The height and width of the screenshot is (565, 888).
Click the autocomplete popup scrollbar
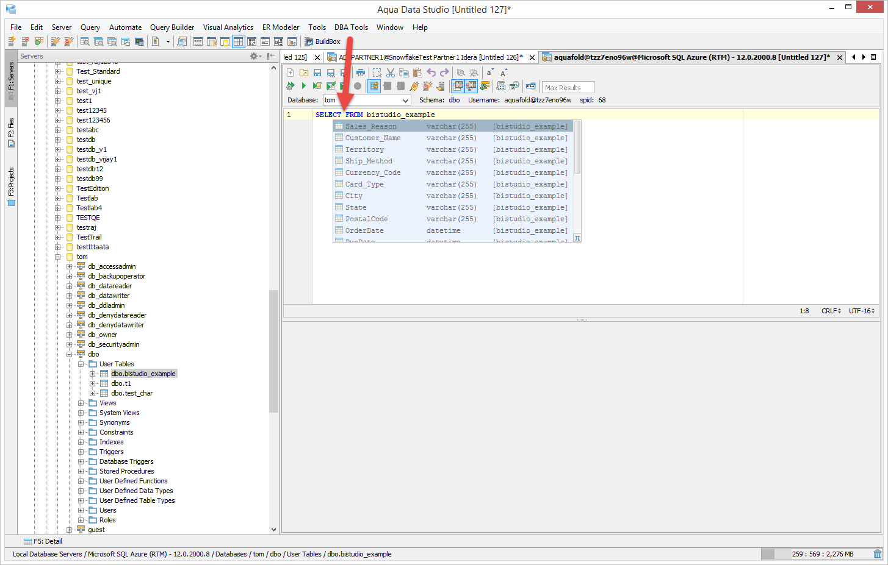pos(577,147)
